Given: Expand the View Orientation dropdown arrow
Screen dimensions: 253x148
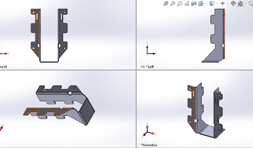Looking at the screenshot, I should pos(206,4).
